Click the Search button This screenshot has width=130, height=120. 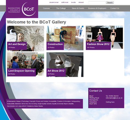click(x=110, y=2)
